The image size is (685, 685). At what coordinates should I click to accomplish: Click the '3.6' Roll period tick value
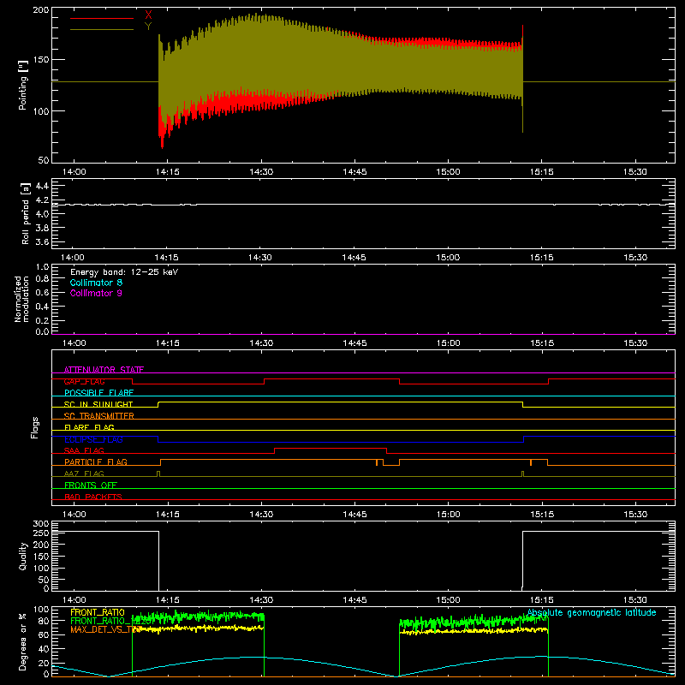click(x=42, y=241)
